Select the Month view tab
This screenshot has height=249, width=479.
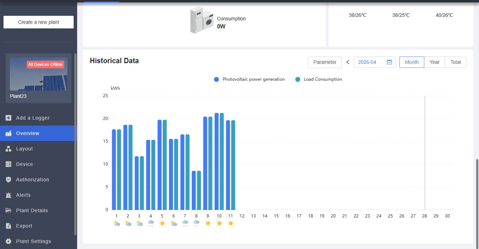click(412, 62)
